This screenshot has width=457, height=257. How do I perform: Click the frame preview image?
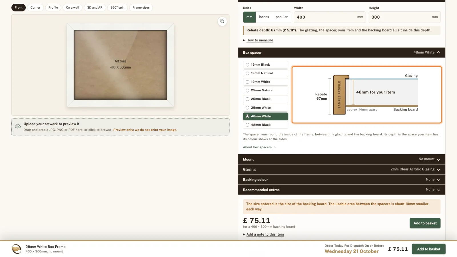tap(121, 65)
